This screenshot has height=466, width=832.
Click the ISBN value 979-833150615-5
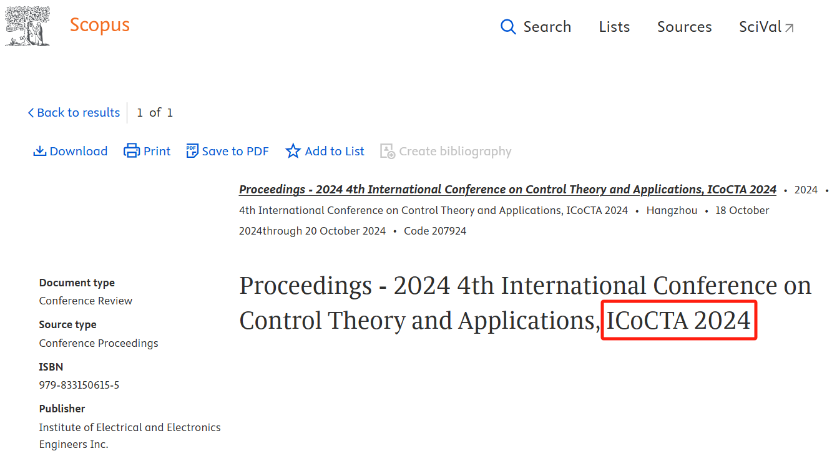tap(79, 385)
